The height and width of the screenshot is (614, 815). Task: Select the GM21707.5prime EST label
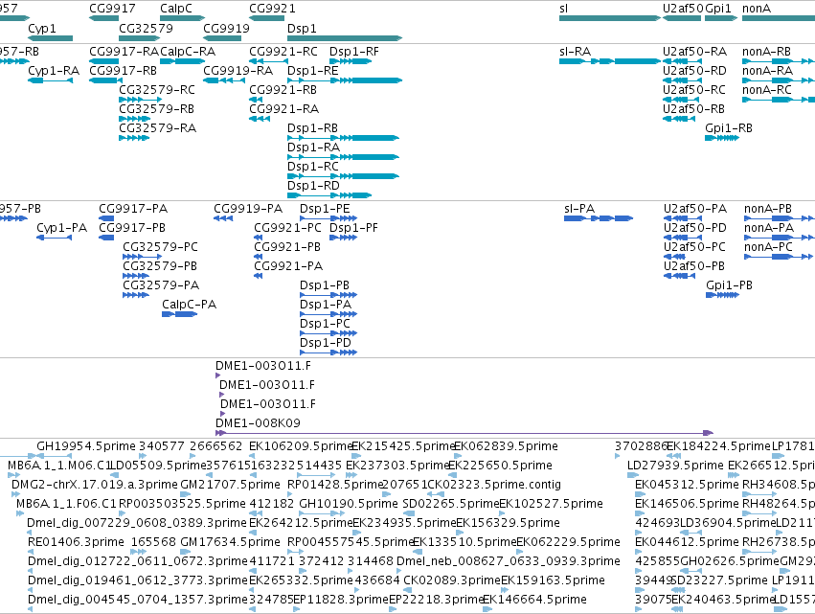(x=230, y=485)
